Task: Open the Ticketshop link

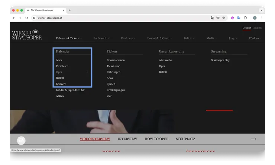Action: (x=113, y=66)
